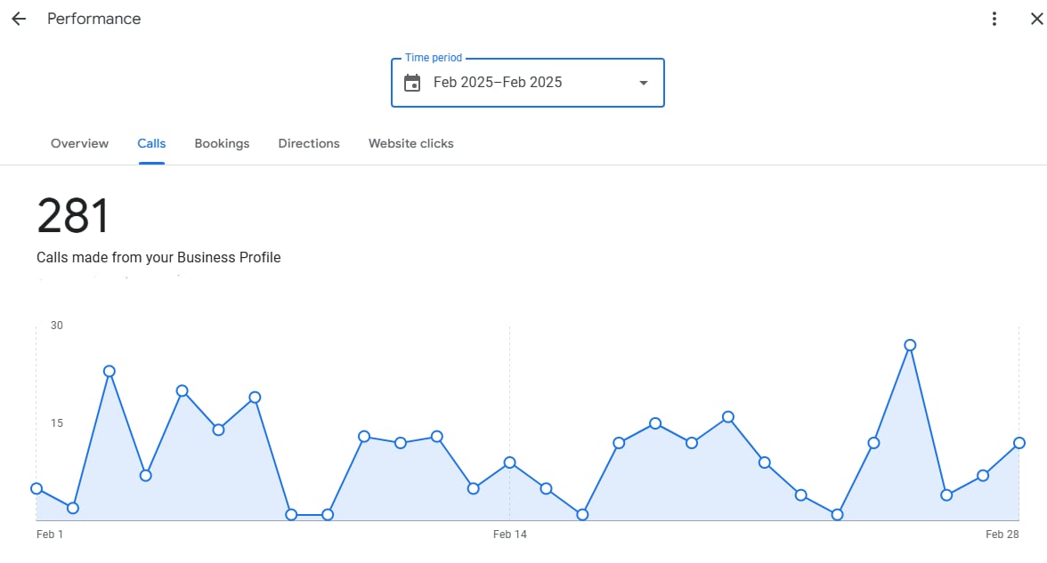The width and height of the screenshot is (1047, 563).
Task: Switch to the Website clicks tab
Action: (x=410, y=143)
